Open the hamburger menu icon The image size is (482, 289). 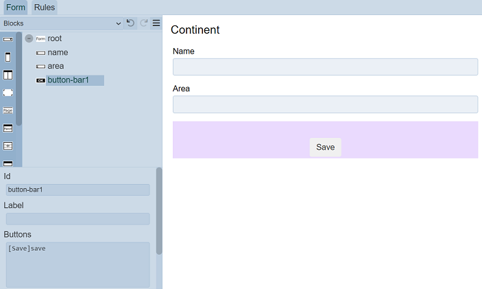click(x=156, y=23)
